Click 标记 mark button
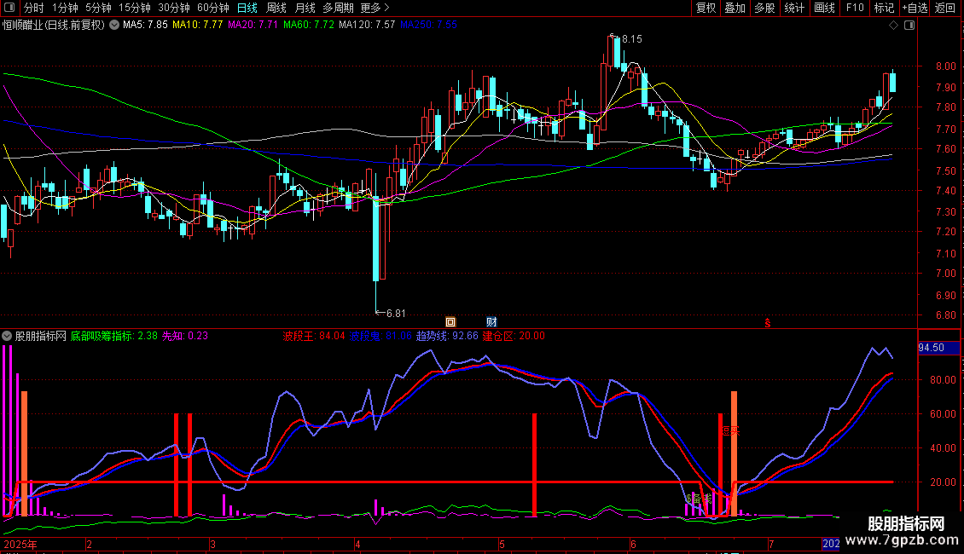This screenshot has height=554, width=964. 884,8
